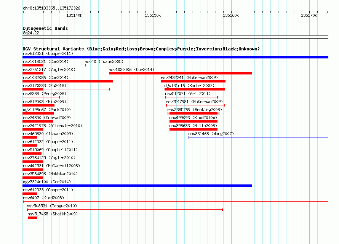The width and height of the screenshot is (339, 244).
Task: Click the 135170k ruler label
Action: pyautogui.click(x=309, y=15)
